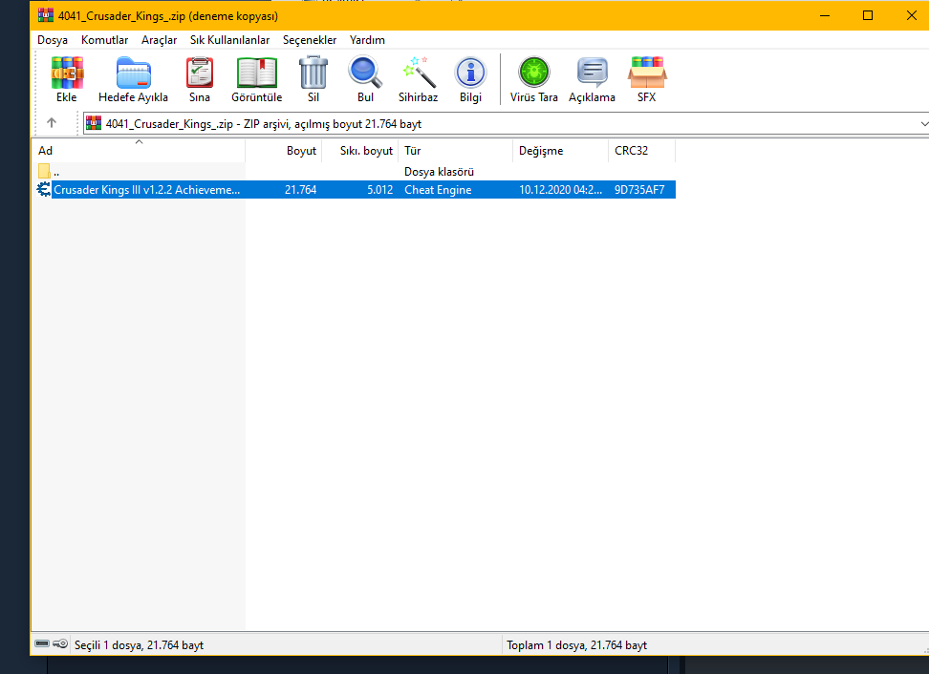
Task: Launch the Sihirbaz wizard icon
Action: tap(419, 73)
